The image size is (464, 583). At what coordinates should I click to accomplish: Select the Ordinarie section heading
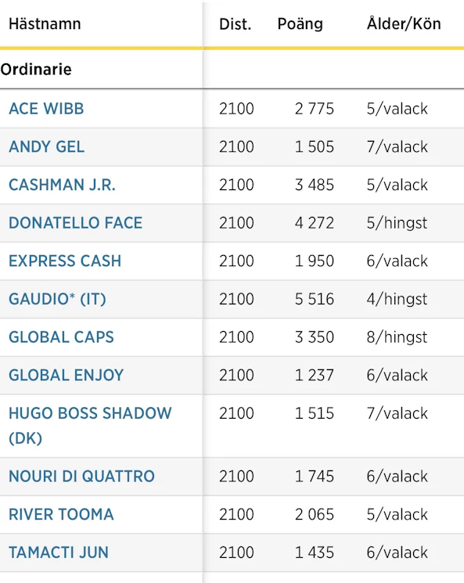click(x=36, y=70)
